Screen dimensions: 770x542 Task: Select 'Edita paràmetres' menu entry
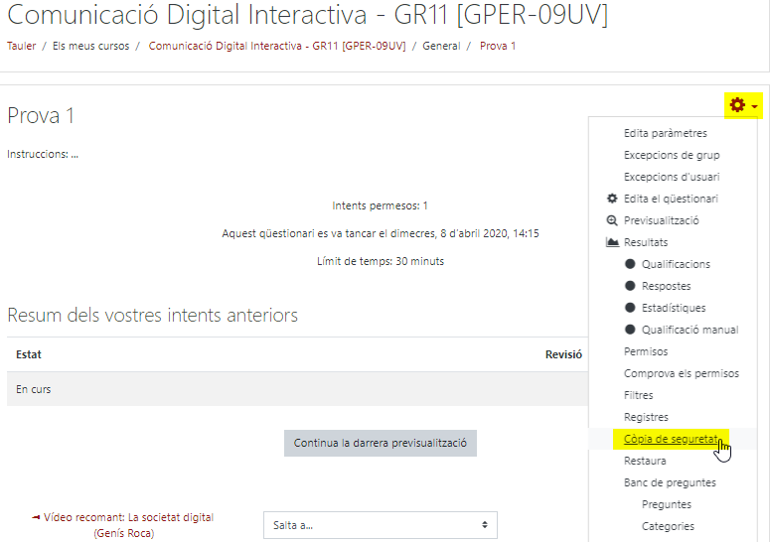tap(665, 133)
